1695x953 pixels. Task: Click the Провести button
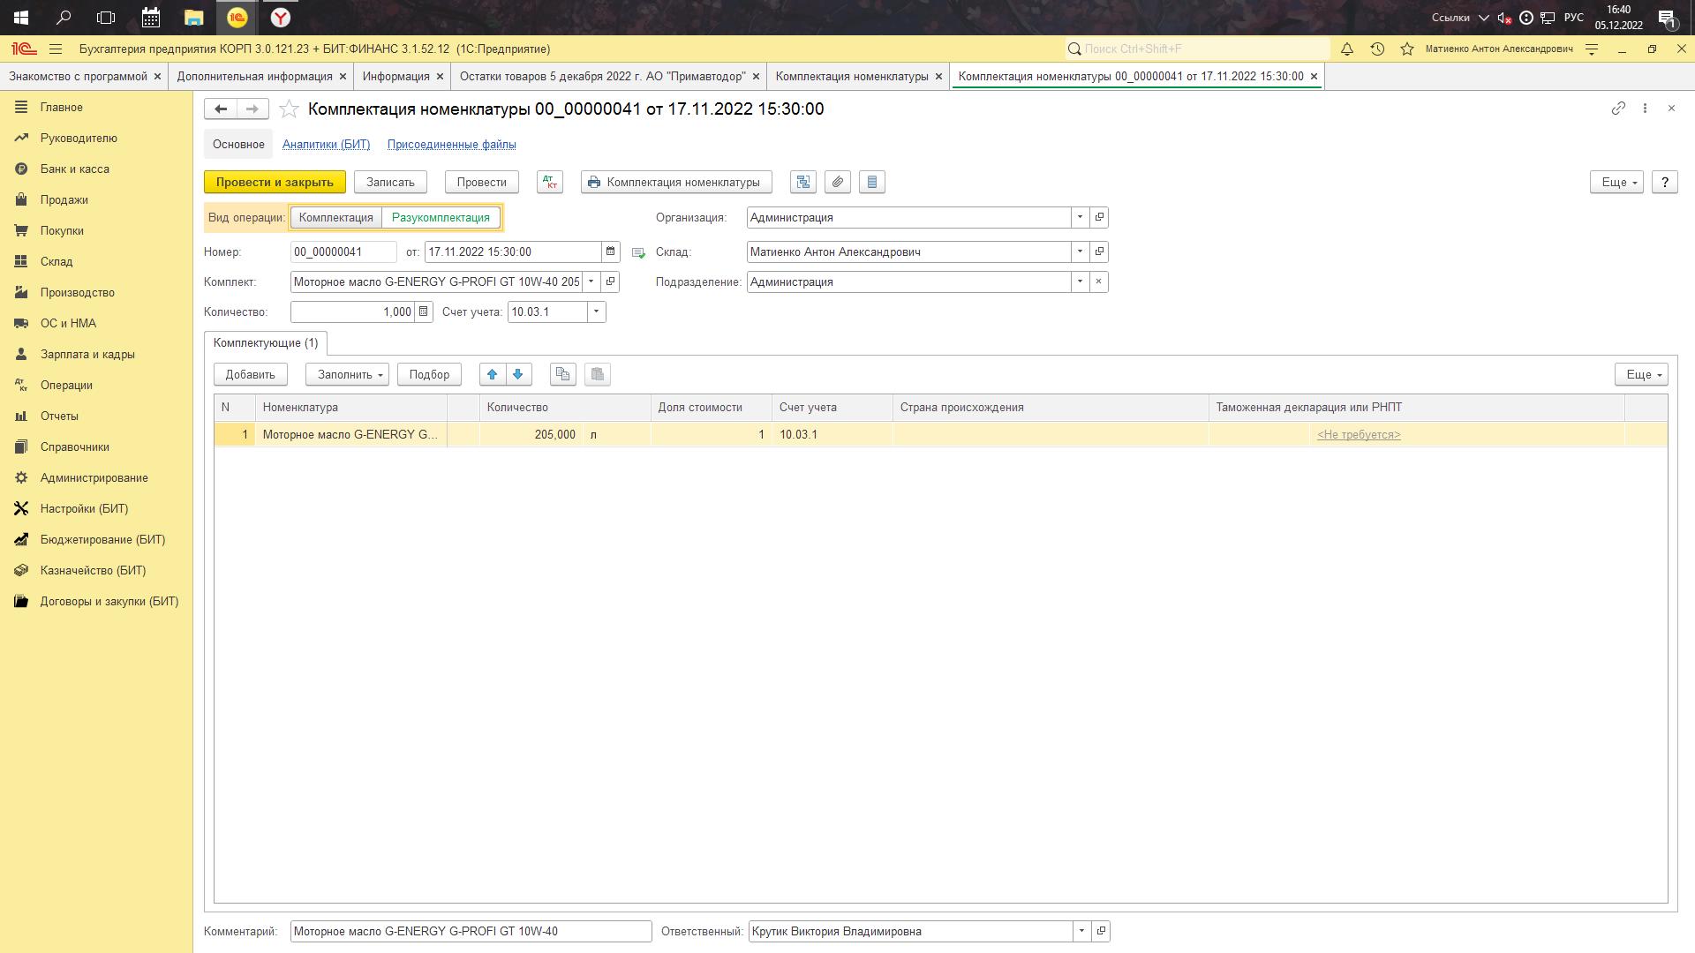click(x=482, y=182)
